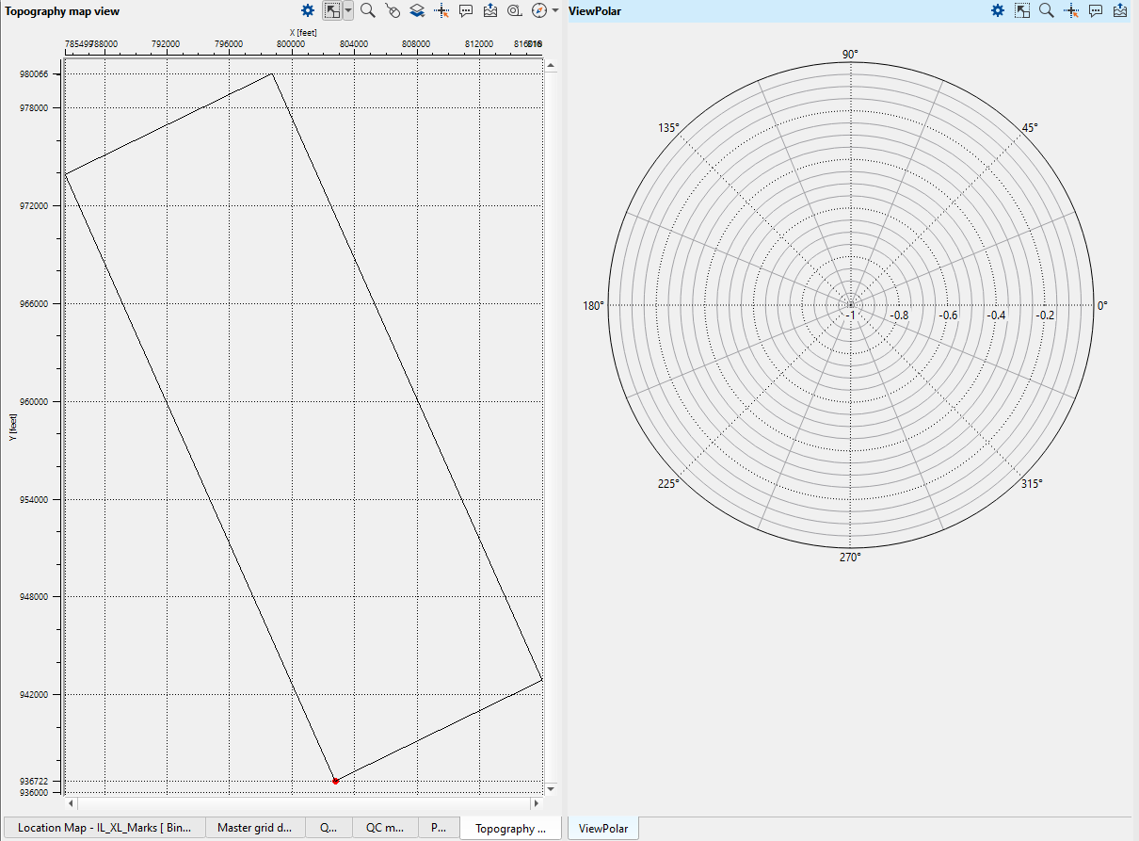Switch to Location Map - IL_XL_Marks tab

(104, 828)
